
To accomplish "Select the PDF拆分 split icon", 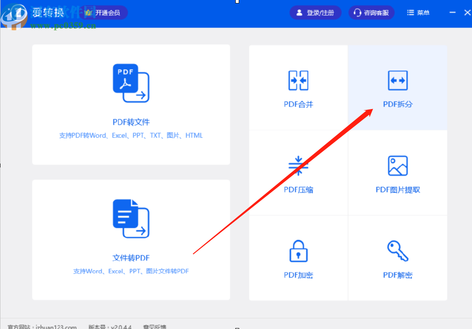I will [x=397, y=80].
